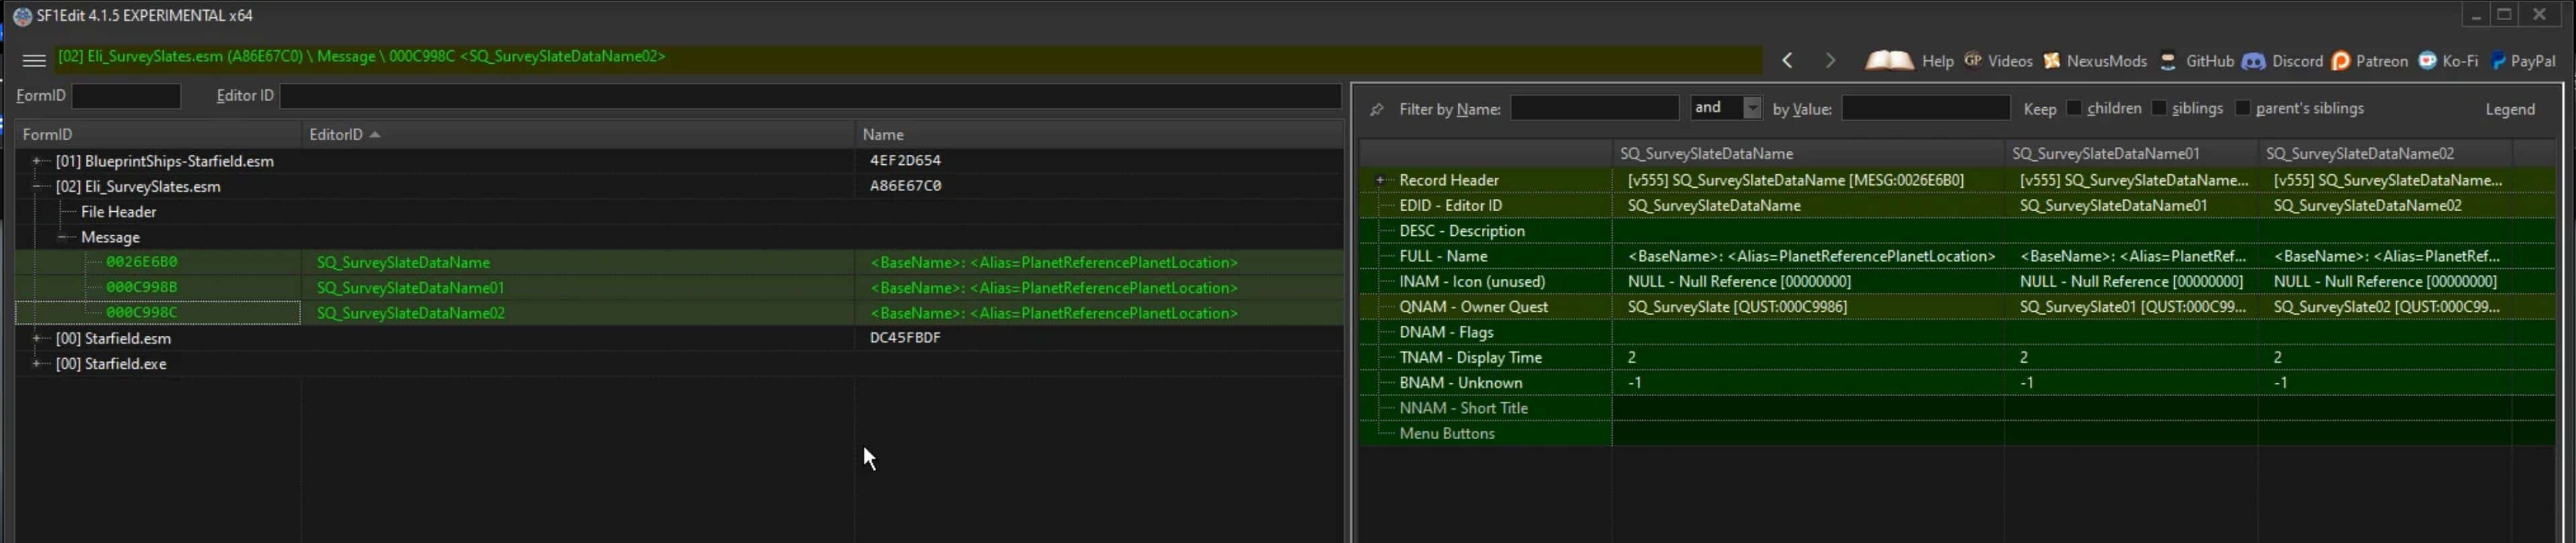
Task: Click the Legend button
Action: point(2510,109)
